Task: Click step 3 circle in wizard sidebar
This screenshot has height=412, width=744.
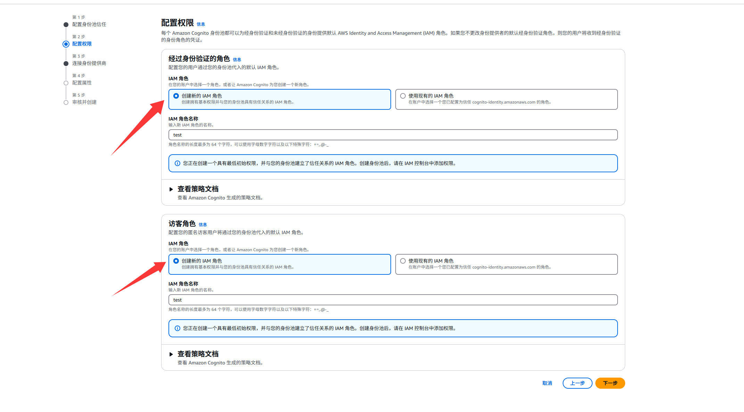Action: [x=66, y=64]
